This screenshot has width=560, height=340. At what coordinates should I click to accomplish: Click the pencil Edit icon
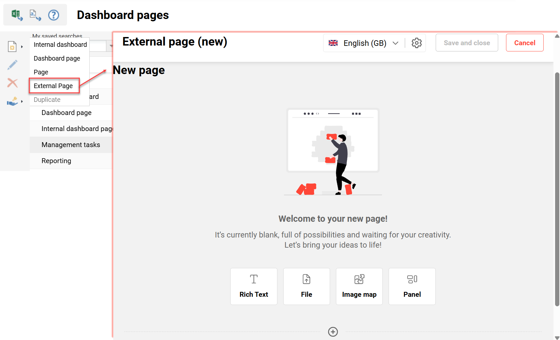12,65
